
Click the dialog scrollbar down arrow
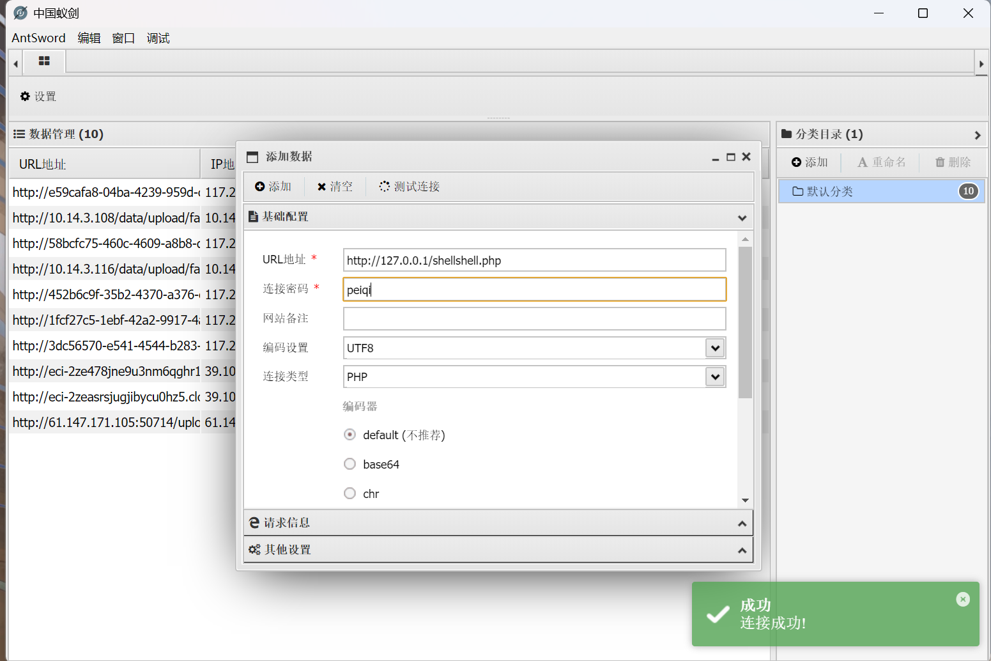click(745, 501)
